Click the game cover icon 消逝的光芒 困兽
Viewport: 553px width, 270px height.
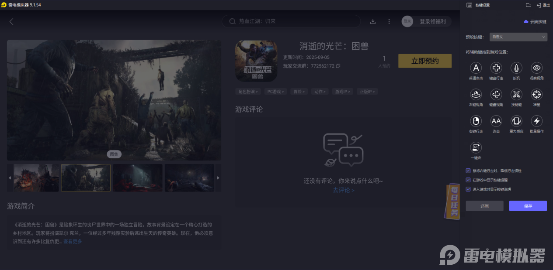[x=256, y=61]
